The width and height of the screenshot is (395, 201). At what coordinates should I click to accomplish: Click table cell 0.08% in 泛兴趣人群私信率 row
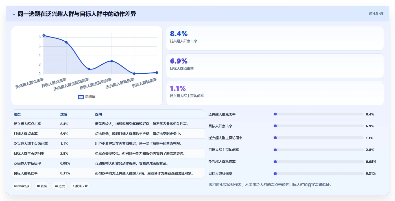coord(65,163)
